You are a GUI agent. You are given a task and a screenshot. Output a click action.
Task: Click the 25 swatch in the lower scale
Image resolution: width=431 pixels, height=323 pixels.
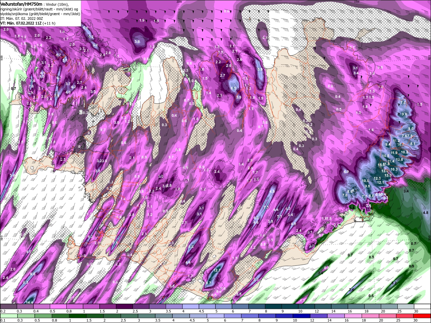click(405, 316)
